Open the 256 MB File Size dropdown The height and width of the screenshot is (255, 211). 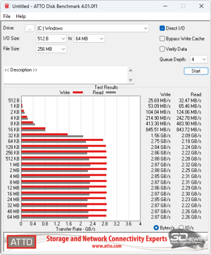tap(51, 49)
